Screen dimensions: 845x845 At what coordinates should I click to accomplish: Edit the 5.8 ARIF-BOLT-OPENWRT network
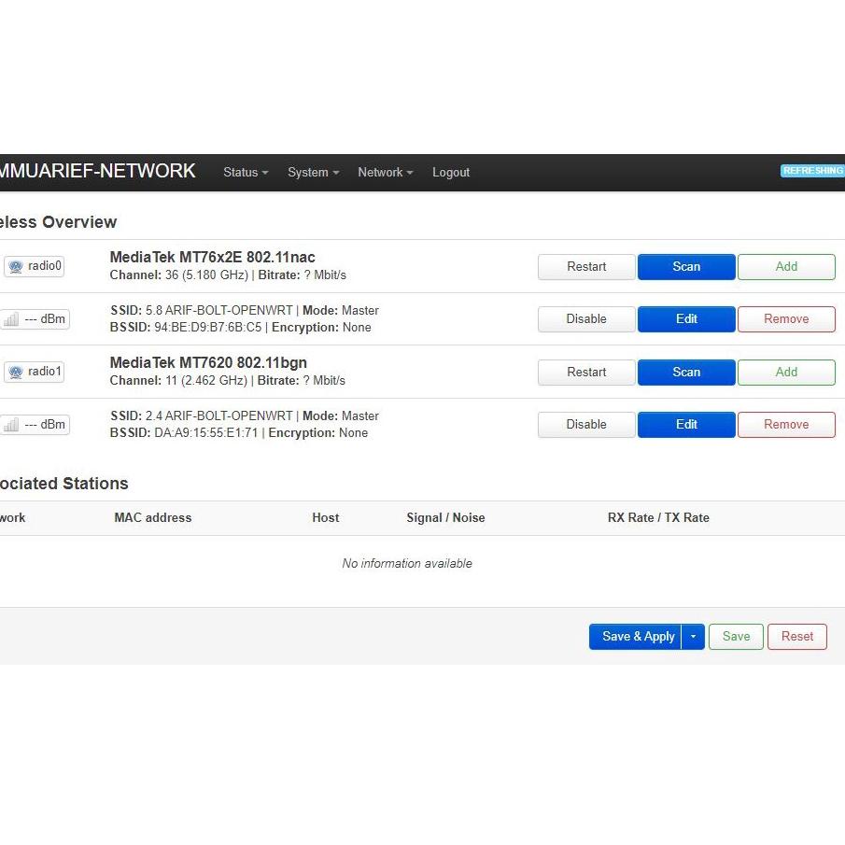(686, 319)
